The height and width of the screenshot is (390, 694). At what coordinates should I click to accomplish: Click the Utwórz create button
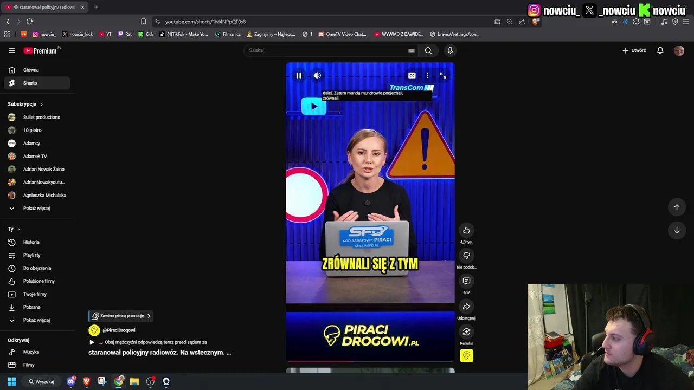click(634, 50)
